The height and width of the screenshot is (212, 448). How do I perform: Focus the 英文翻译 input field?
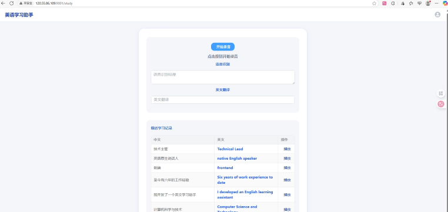coord(223,100)
